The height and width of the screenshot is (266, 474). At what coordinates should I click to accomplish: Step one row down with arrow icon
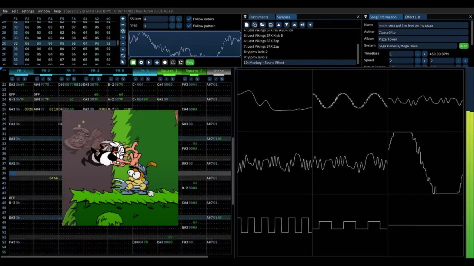click(x=157, y=62)
